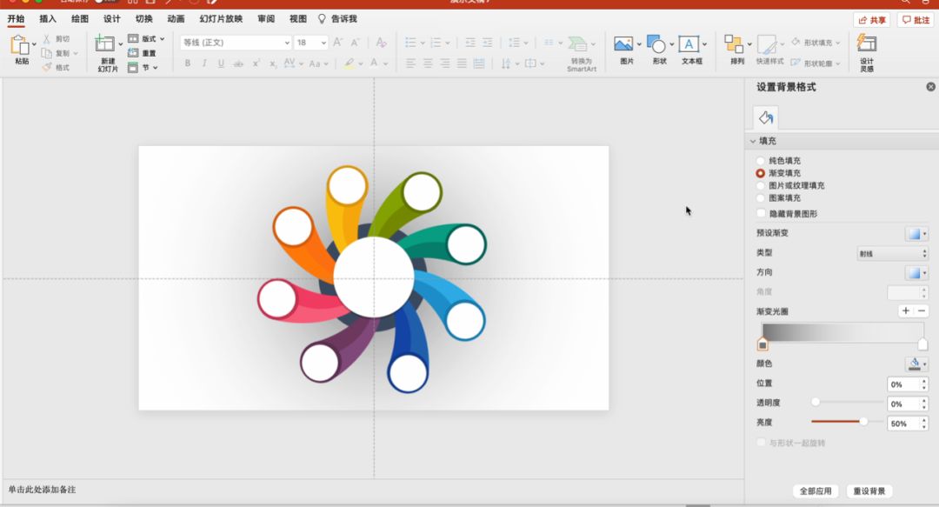The image size is (939, 507).
Task: Click the Comments (批注) button
Action: click(x=916, y=20)
